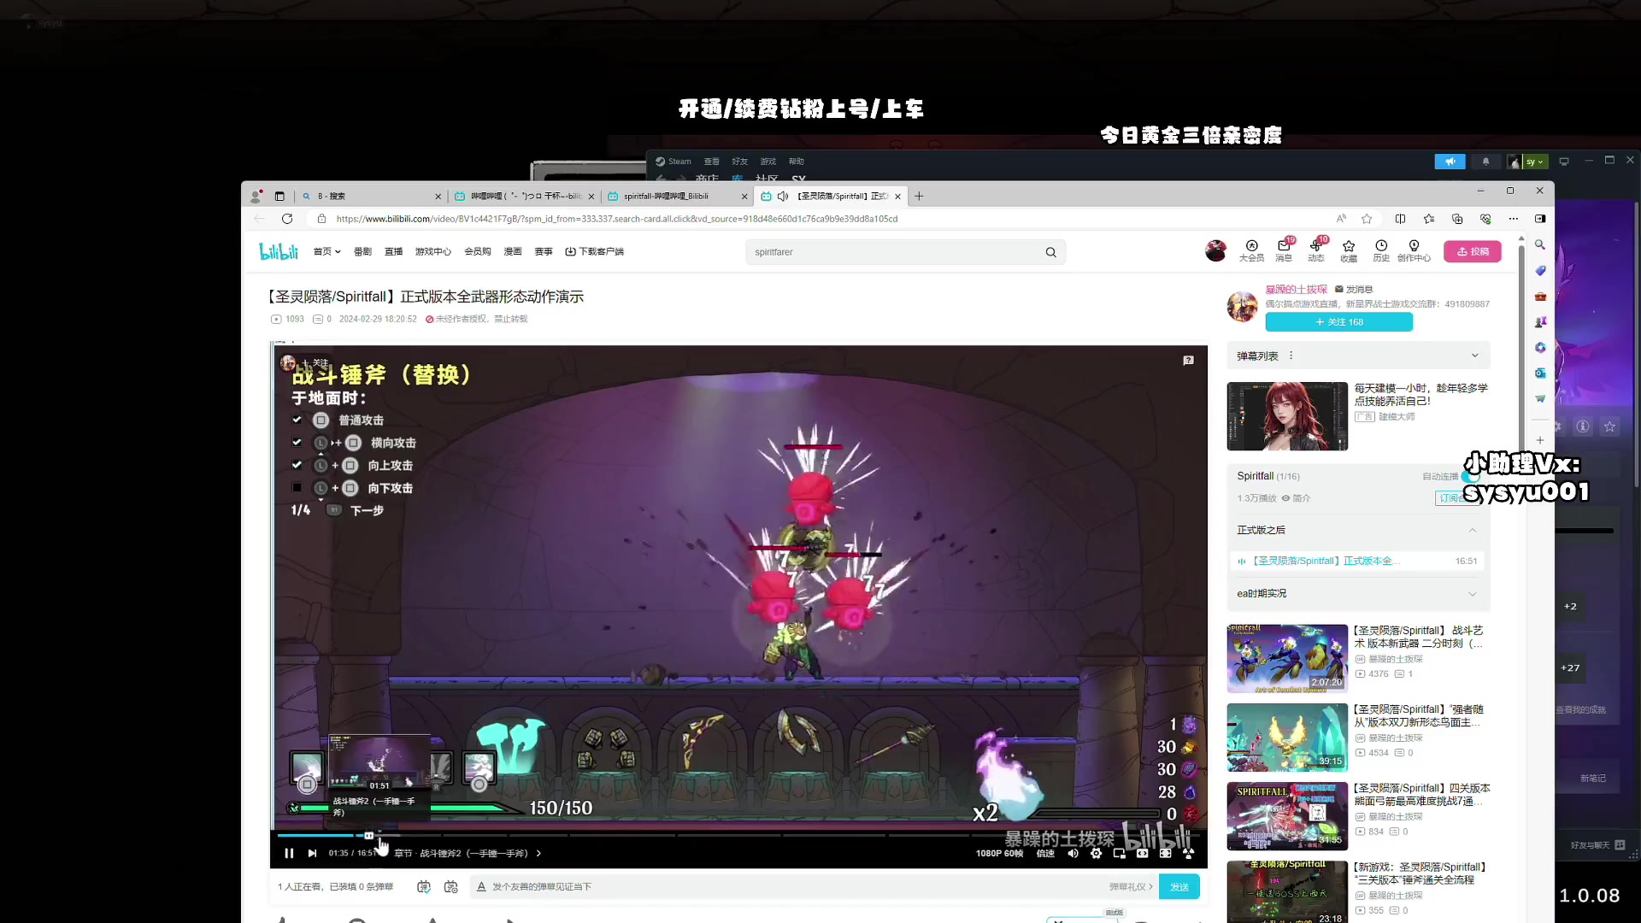Screen dimensions: 1641x923
Task: Open the 创作中心 creator center icon
Action: click(x=1414, y=250)
